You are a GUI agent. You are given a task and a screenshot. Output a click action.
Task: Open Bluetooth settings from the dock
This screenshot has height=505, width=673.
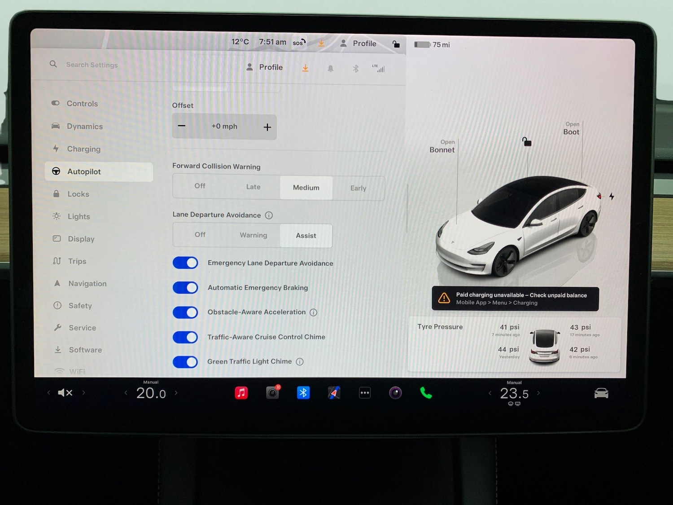pos(303,392)
